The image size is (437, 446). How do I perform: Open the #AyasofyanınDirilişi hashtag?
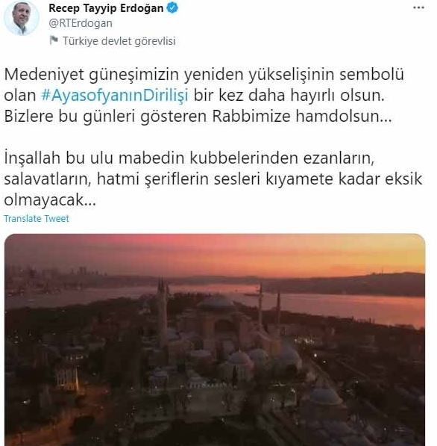115,96
